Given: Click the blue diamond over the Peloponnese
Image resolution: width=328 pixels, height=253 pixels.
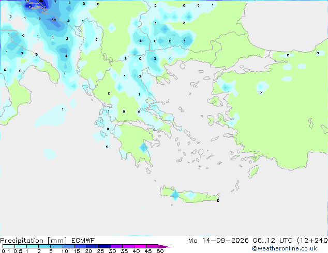Looking at the screenshot, I should tap(143, 147).
